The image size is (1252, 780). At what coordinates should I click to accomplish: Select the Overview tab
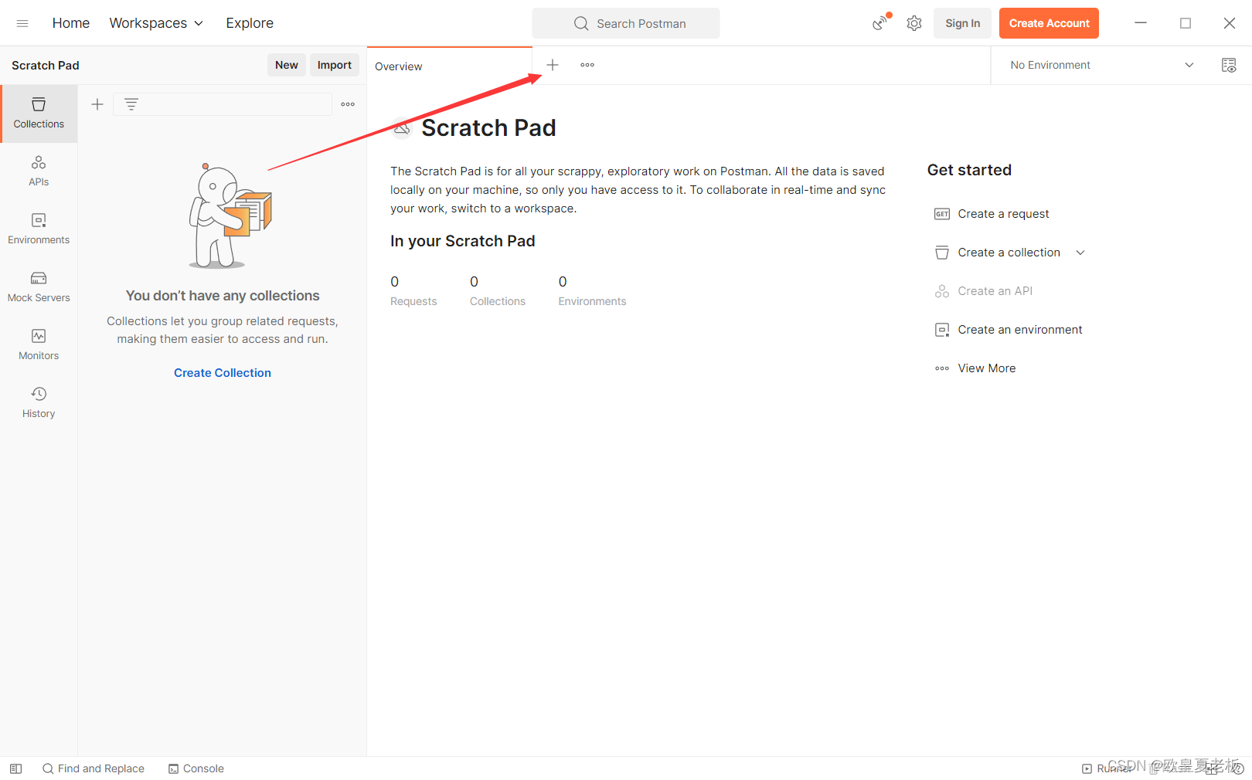[x=449, y=66]
